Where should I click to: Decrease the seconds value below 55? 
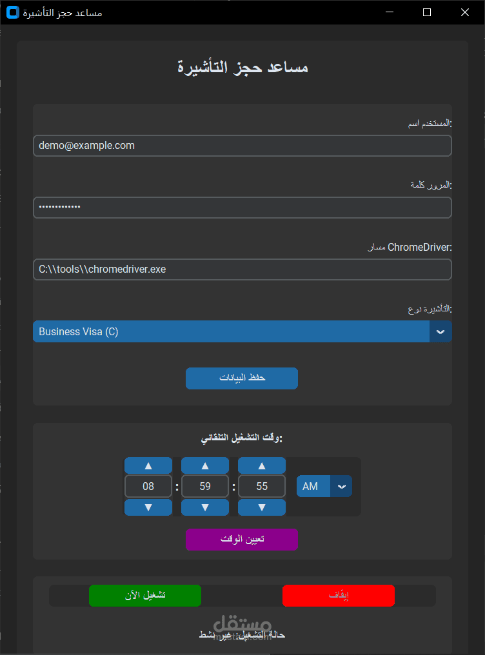coord(262,507)
